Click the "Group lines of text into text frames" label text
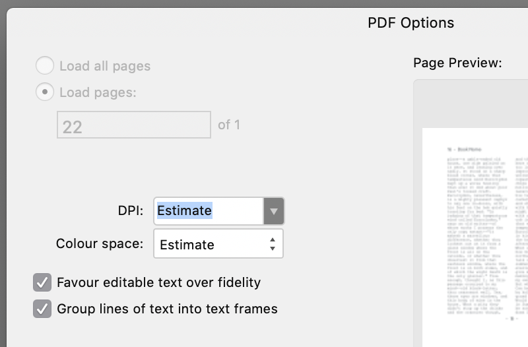 [167, 309]
